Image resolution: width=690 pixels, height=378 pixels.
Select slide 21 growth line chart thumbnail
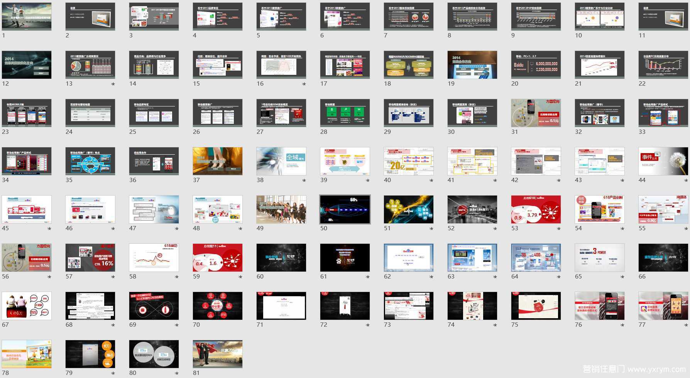600,65
